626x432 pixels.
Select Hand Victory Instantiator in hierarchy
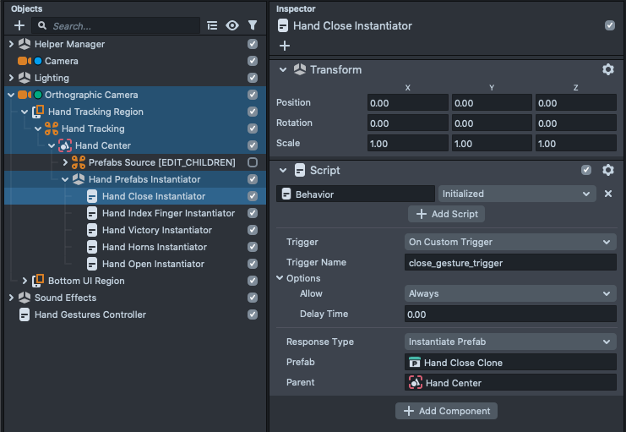pyautogui.click(x=156, y=230)
